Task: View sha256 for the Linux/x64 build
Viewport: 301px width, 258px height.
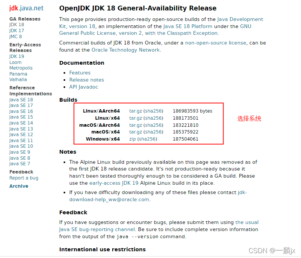Action: [153, 118]
